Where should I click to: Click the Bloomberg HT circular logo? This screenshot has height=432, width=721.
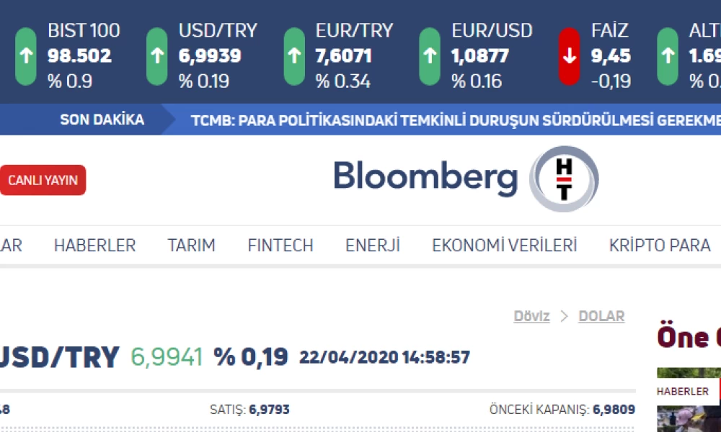[x=564, y=179]
